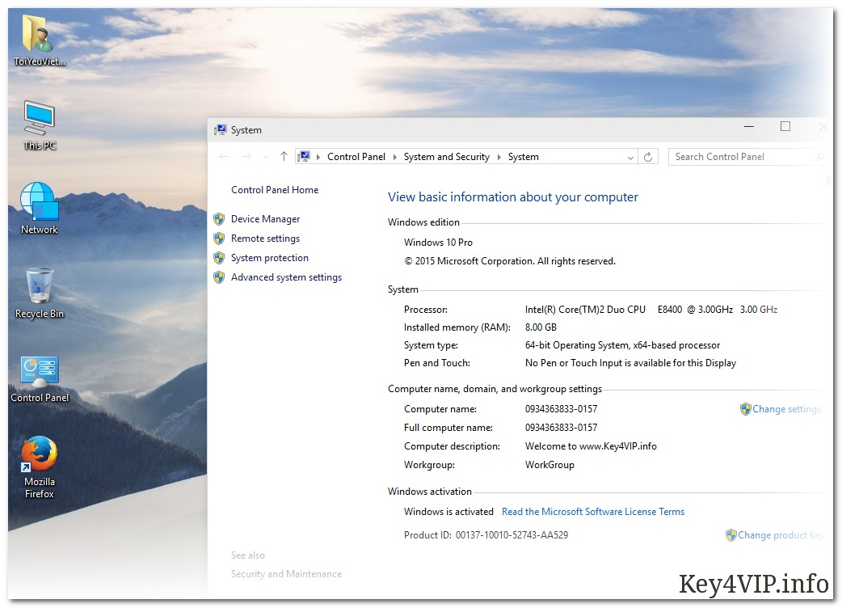
Task: Click the 64-bit Operating System value
Action: [x=622, y=344]
